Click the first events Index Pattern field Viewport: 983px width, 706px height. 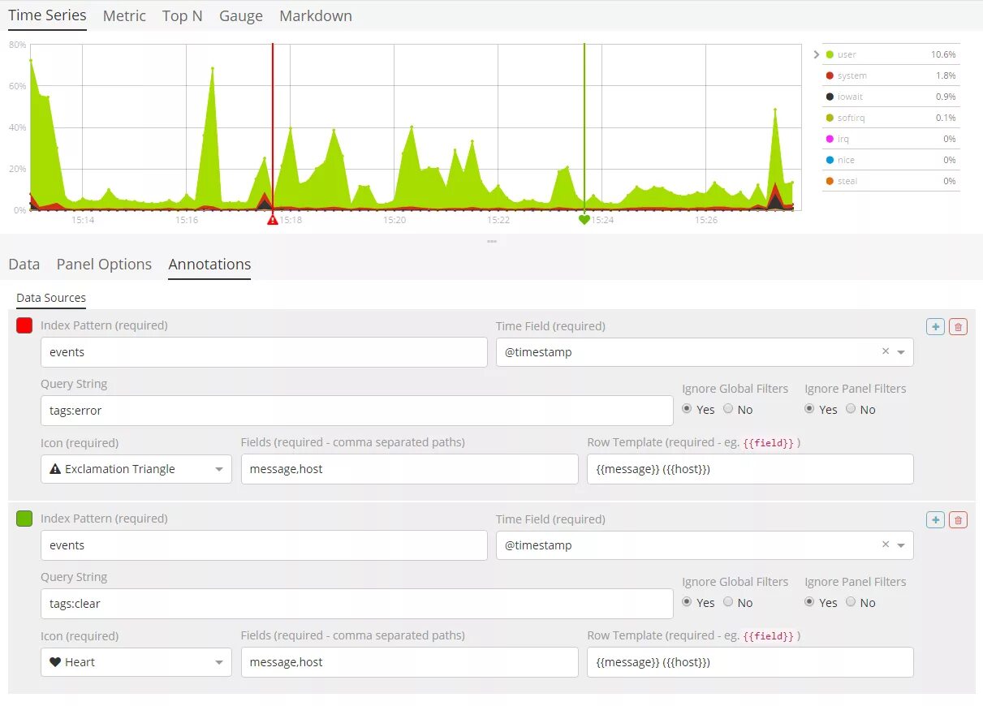tap(264, 352)
